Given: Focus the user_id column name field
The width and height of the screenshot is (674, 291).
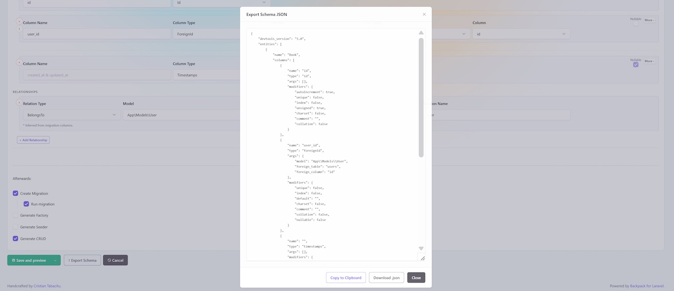Looking at the screenshot, I should [x=96, y=34].
